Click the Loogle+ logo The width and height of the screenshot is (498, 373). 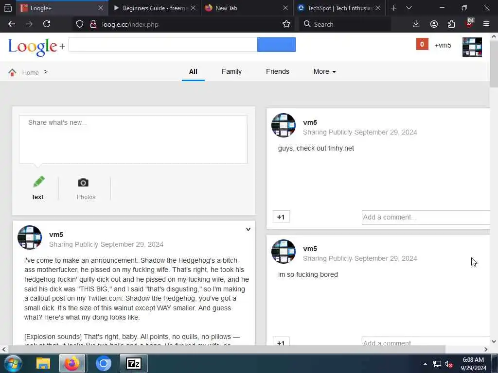tap(36, 47)
